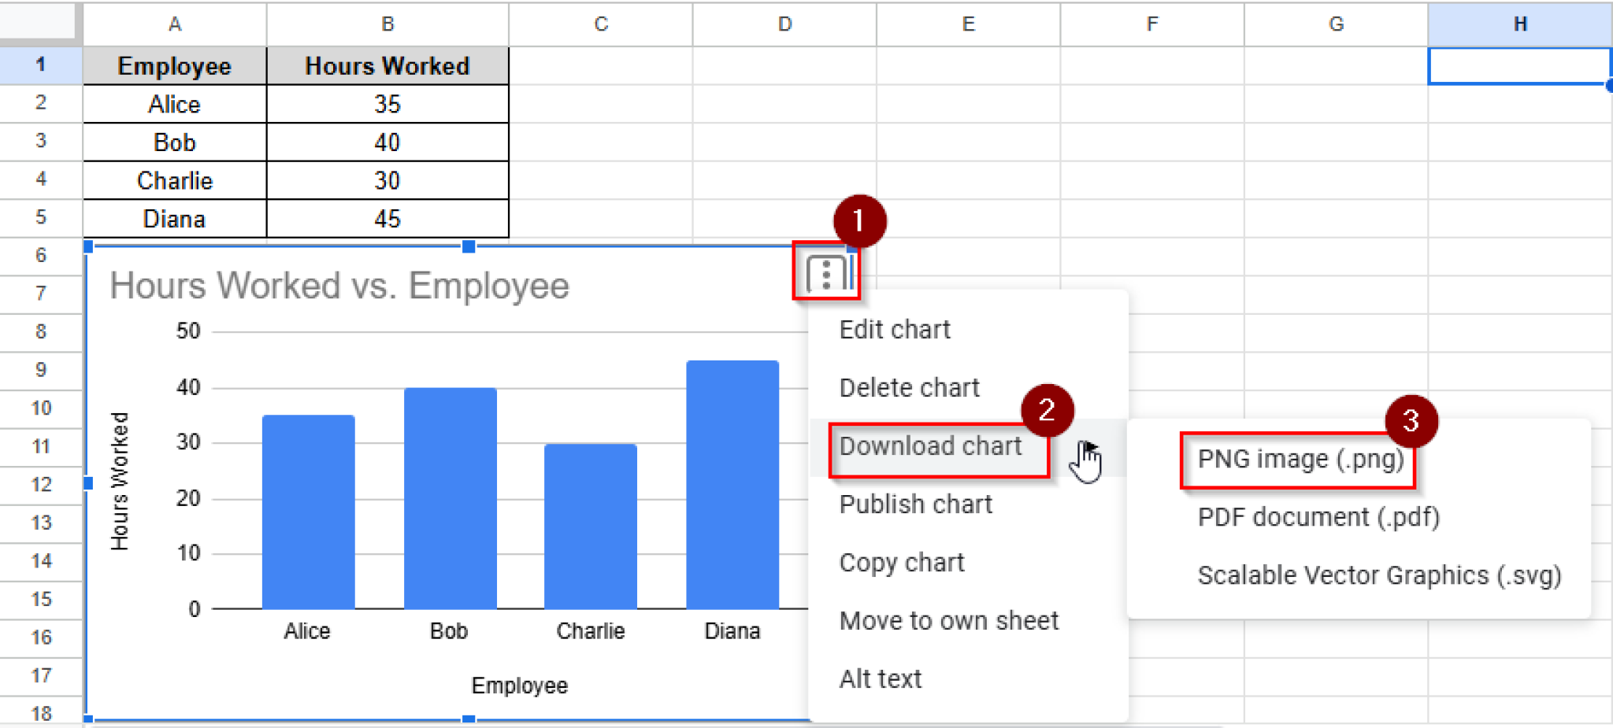
Task: Click Bob's bar in the chart
Action: pyautogui.click(x=449, y=496)
